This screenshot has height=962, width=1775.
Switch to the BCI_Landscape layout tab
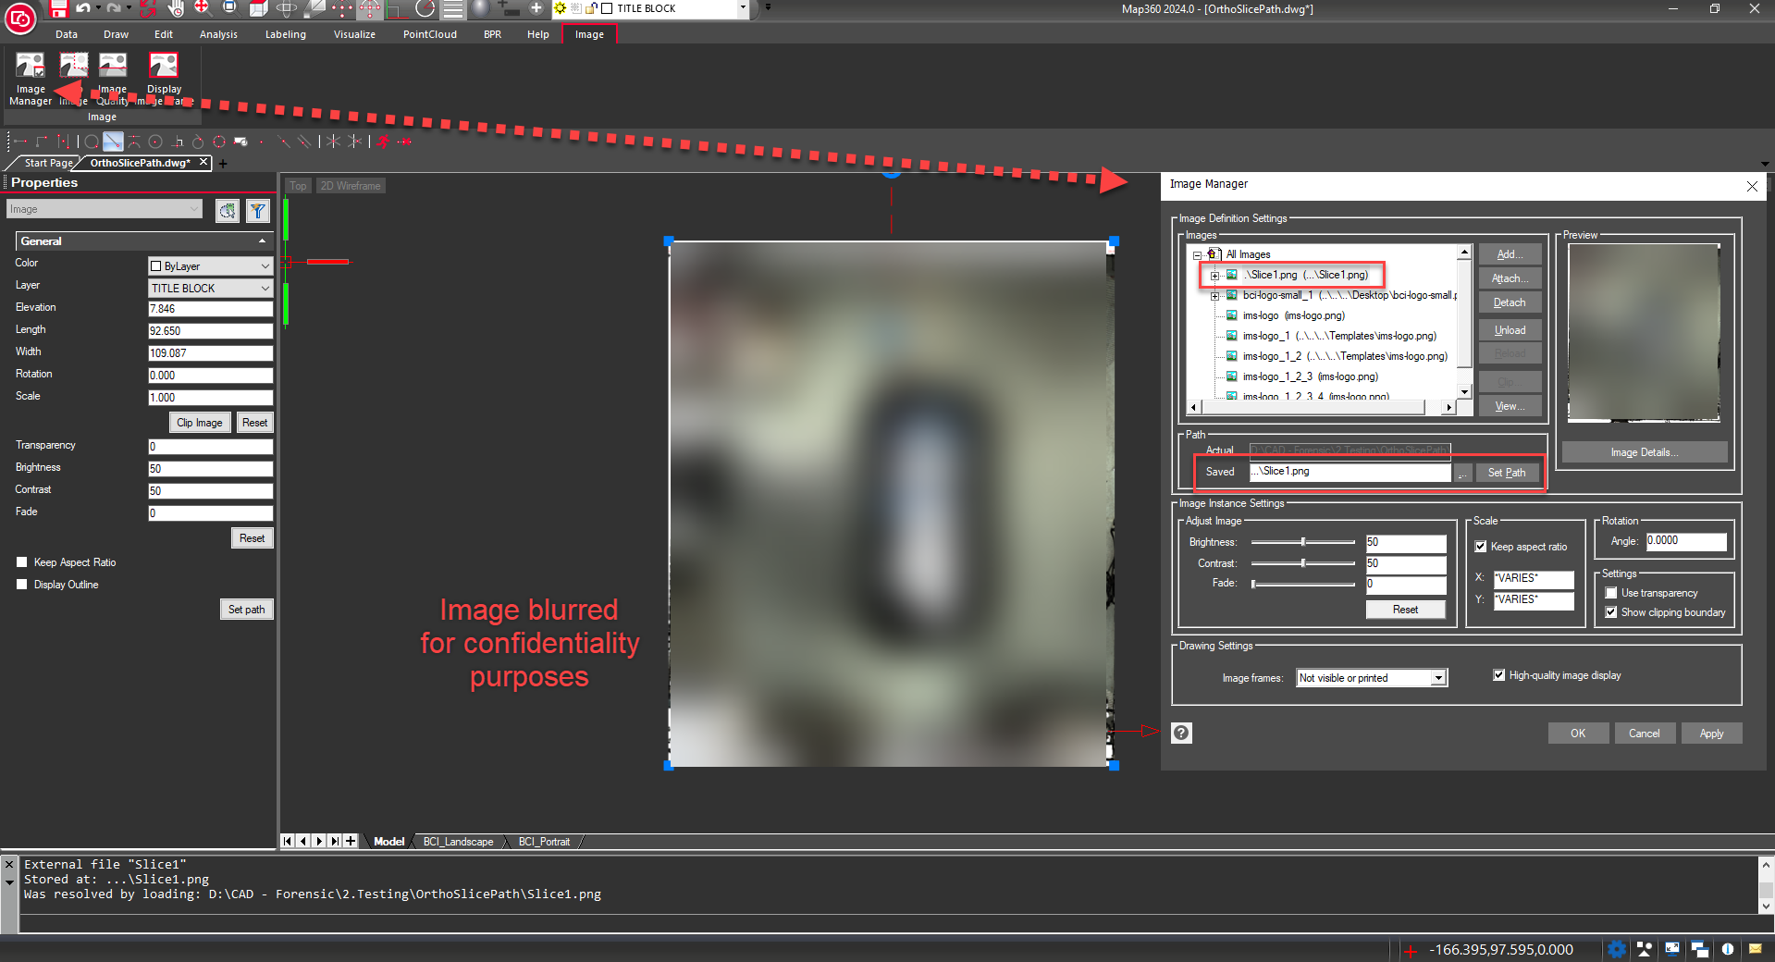pos(458,842)
